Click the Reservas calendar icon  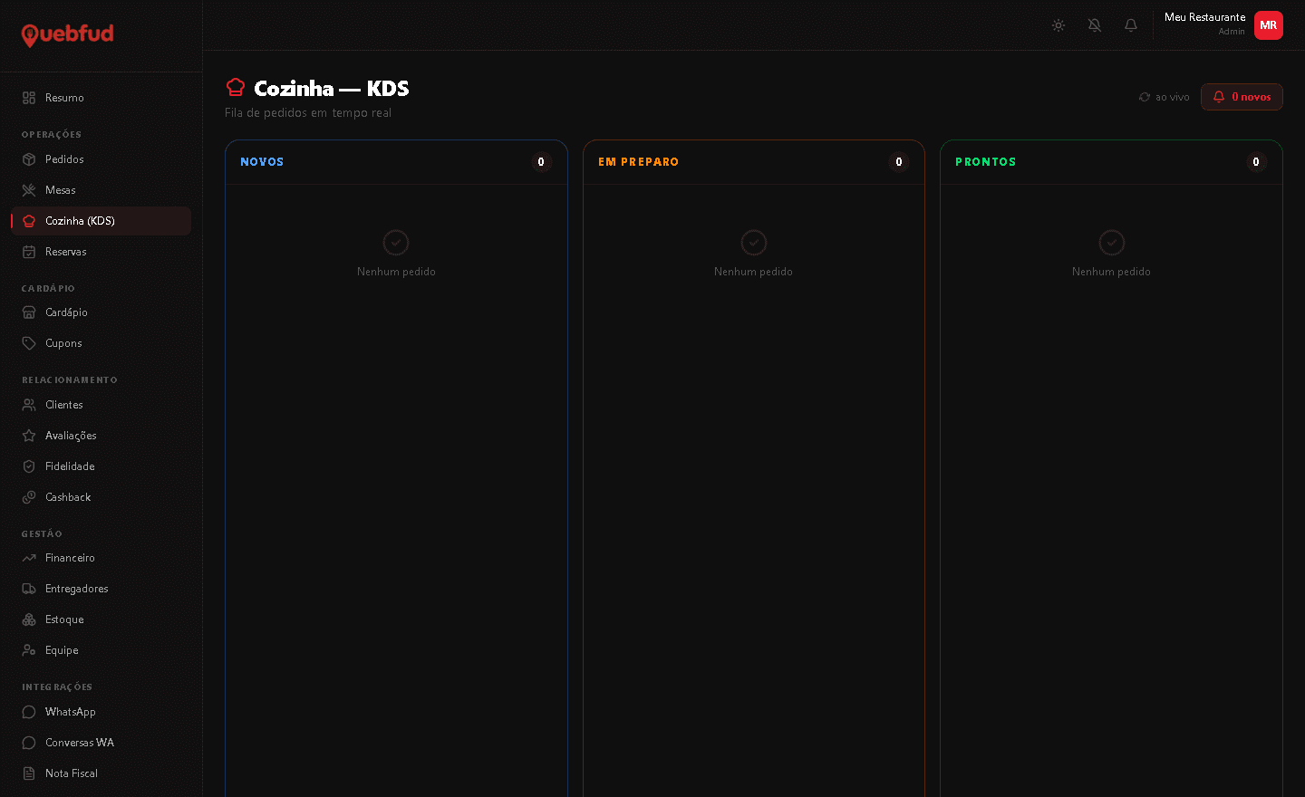point(29,252)
